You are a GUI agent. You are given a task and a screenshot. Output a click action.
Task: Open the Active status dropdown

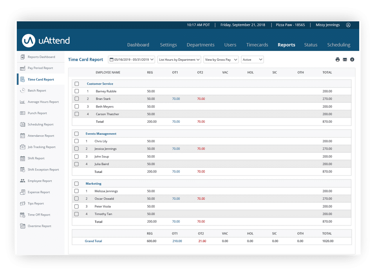point(252,60)
